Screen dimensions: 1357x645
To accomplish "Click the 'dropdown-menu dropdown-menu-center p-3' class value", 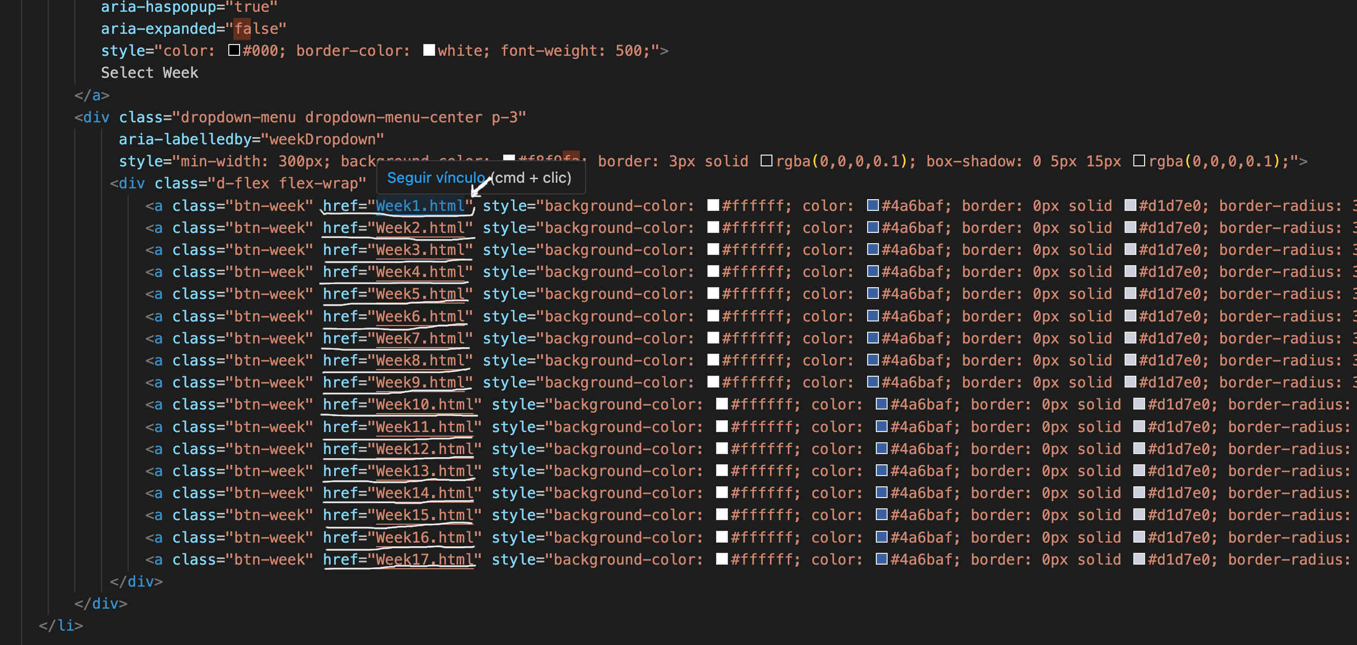I will [349, 118].
